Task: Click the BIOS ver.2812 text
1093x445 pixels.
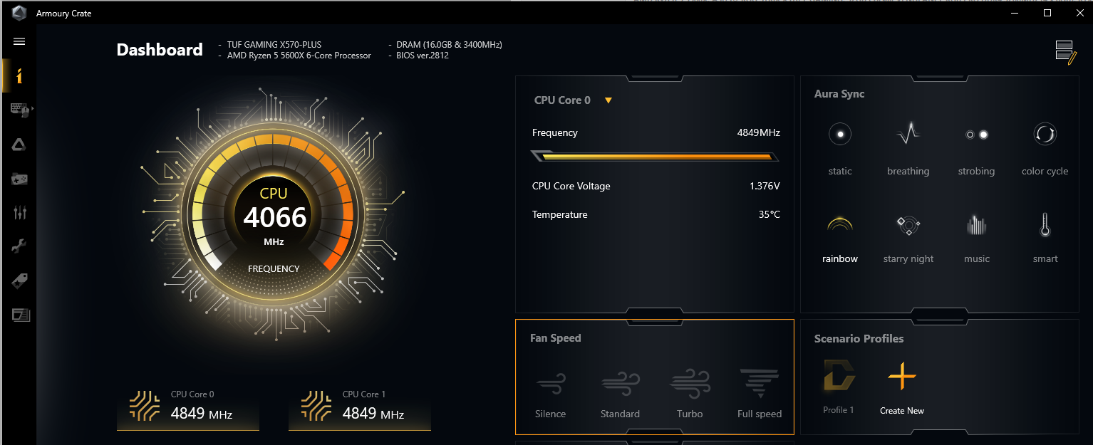Action: pyautogui.click(x=423, y=56)
